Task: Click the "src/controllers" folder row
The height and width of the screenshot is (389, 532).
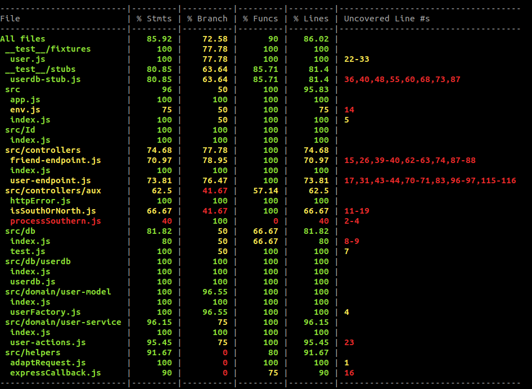Action: click(43, 150)
